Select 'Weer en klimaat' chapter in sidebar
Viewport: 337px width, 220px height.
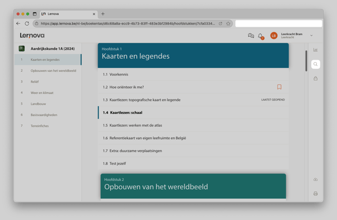pos(42,93)
